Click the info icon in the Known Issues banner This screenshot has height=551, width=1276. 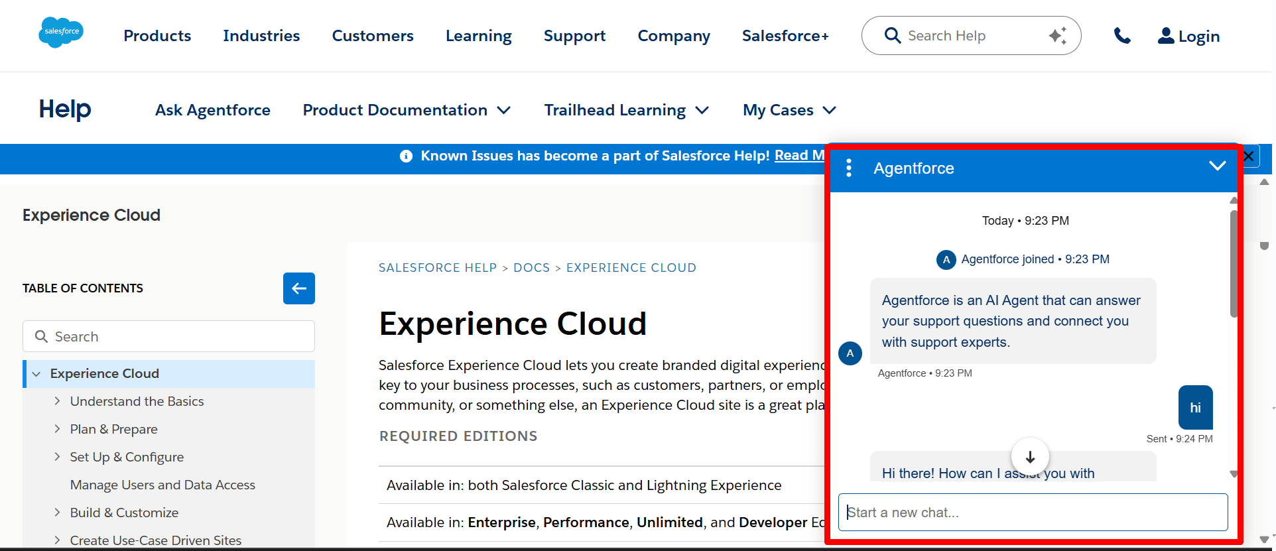(x=406, y=156)
